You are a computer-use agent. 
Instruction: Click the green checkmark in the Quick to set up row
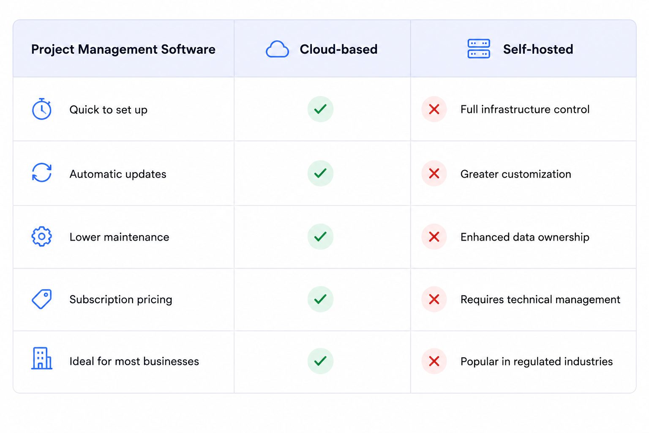320,109
